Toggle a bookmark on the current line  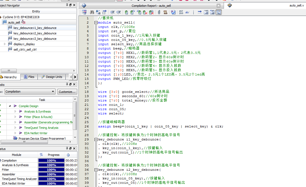(x=126, y=12)
